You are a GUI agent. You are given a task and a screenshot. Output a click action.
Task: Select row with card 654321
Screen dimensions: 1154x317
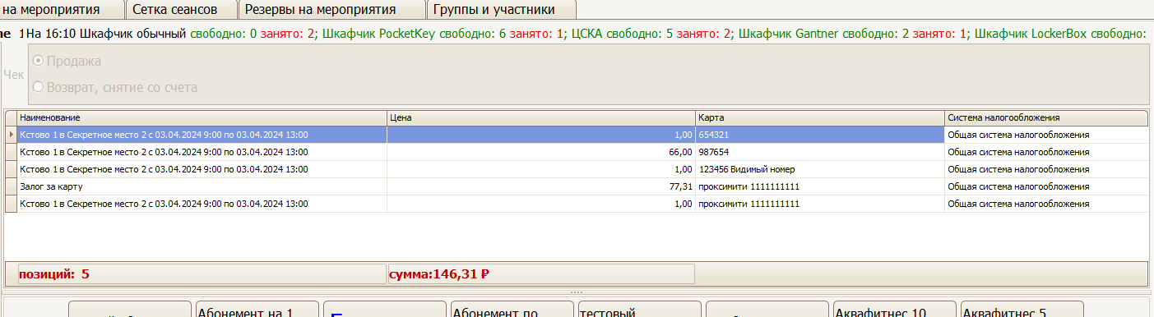pyautogui.click(x=577, y=135)
